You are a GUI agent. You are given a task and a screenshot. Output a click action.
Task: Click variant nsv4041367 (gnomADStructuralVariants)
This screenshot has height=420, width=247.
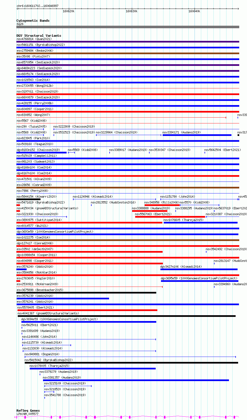(x=48, y=313)
